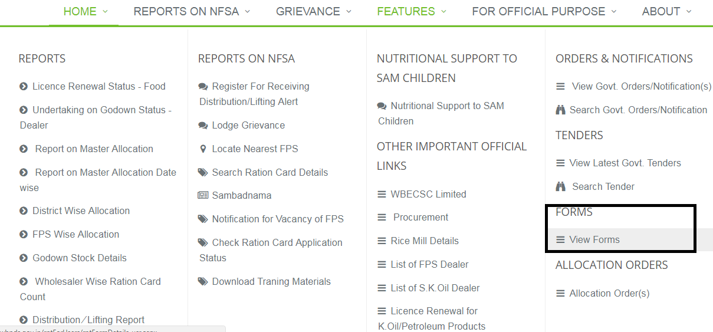Open View Latest Govt. Tenders
This screenshot has height=332, width=713.
click(x=625, y=163)
